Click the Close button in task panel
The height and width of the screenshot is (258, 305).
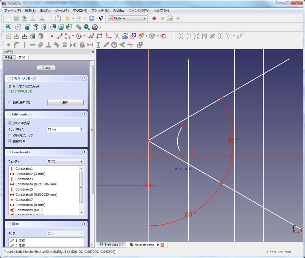tap(46, 68)
